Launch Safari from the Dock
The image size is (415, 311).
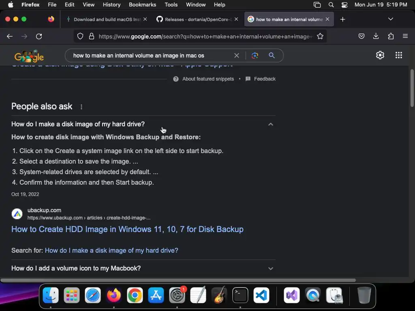click(x=93, y=295)
